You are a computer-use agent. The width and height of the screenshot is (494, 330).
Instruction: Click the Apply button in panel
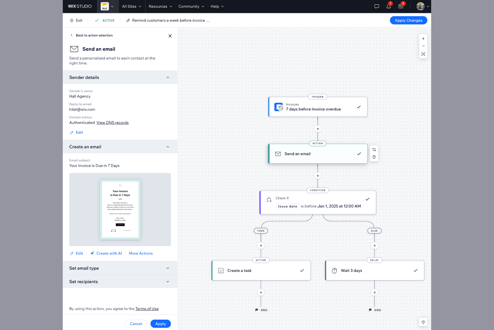[x=161, y=324]
